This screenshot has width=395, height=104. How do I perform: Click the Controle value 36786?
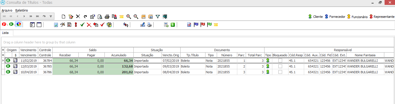45,72
